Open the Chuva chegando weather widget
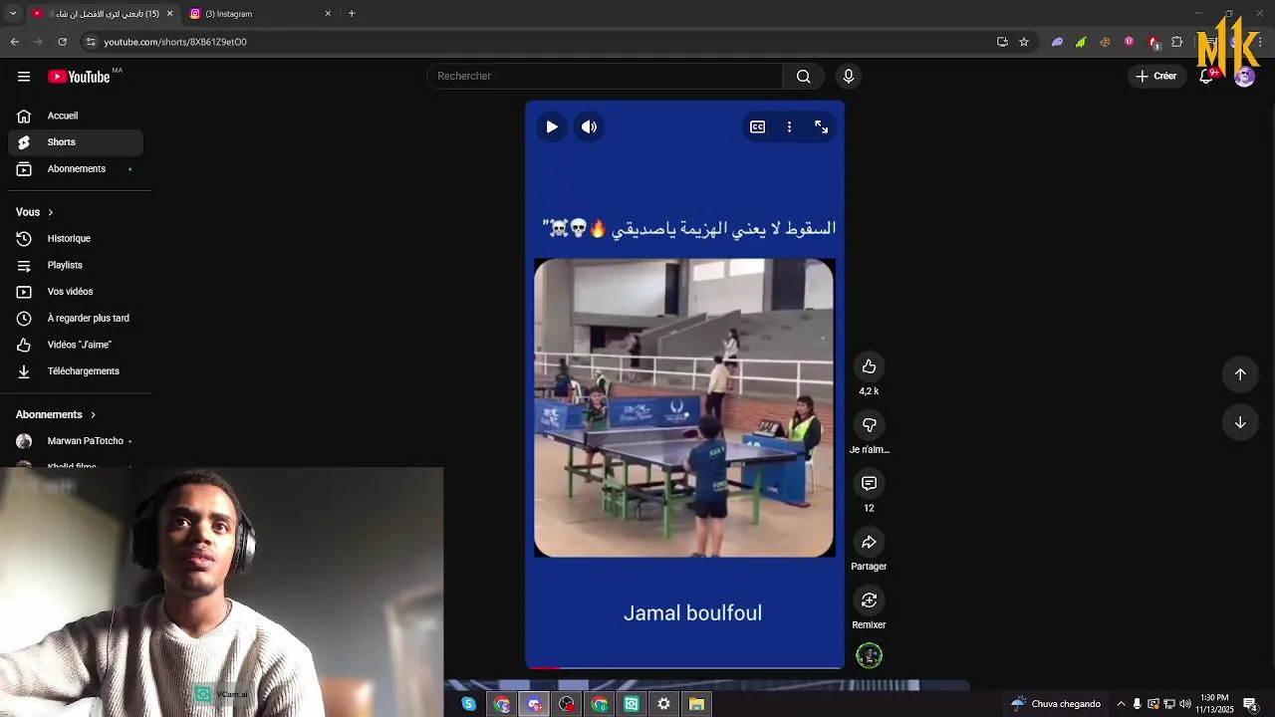Image resolution: width=1275 pixels, height=717 pixels. (x=1055, y=704)
